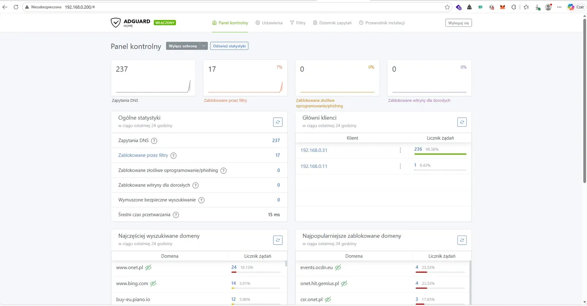Viewport: 587px width, 306px height.
Task: Refresh the Ogólne statystyki panel
Action: click(x=278, y=122)
